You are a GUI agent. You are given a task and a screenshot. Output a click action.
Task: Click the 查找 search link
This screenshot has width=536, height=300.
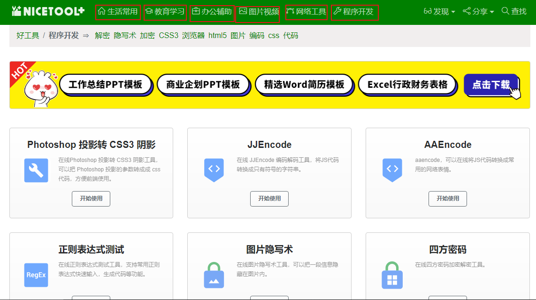[514, 11]
